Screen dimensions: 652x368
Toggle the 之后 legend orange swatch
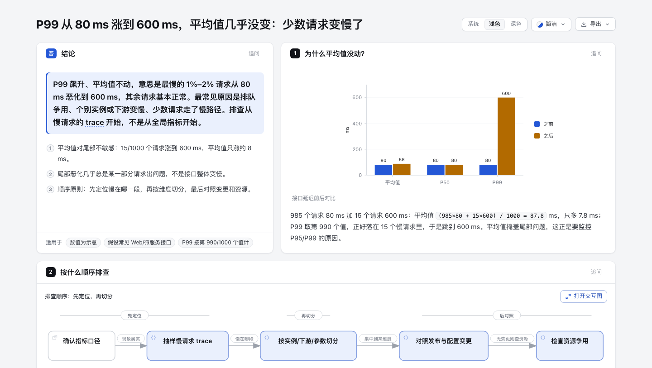click(537, 136)
